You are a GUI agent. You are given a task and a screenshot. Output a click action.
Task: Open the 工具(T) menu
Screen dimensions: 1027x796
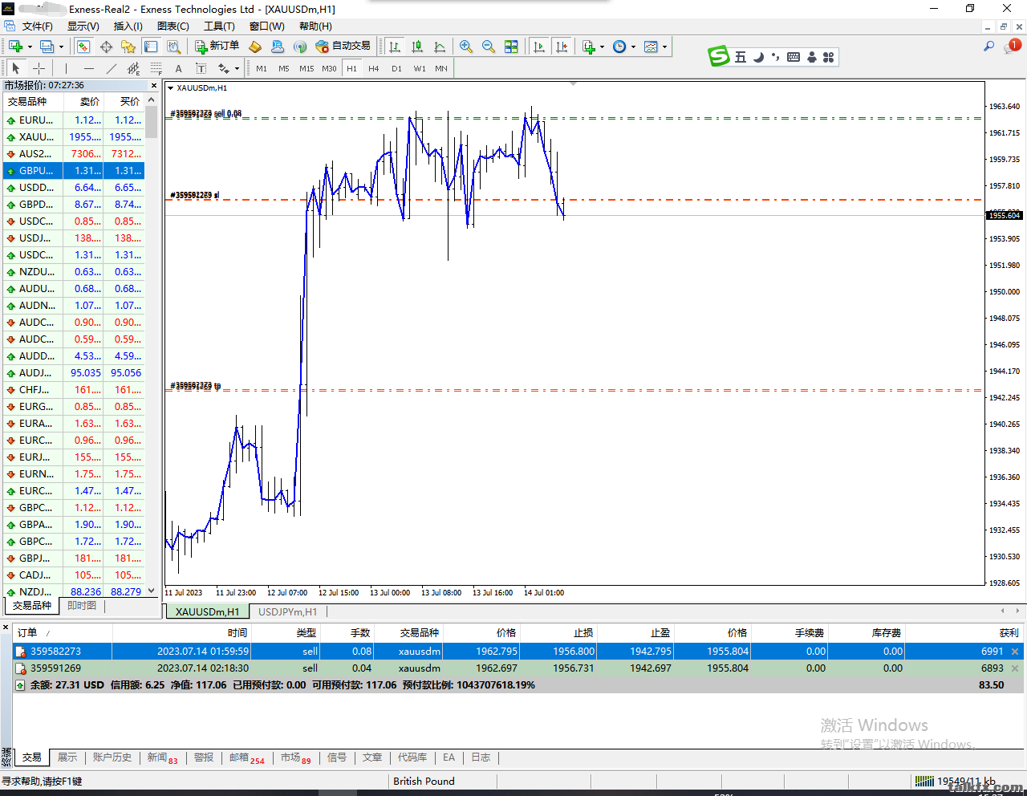[x=219, y=26]
